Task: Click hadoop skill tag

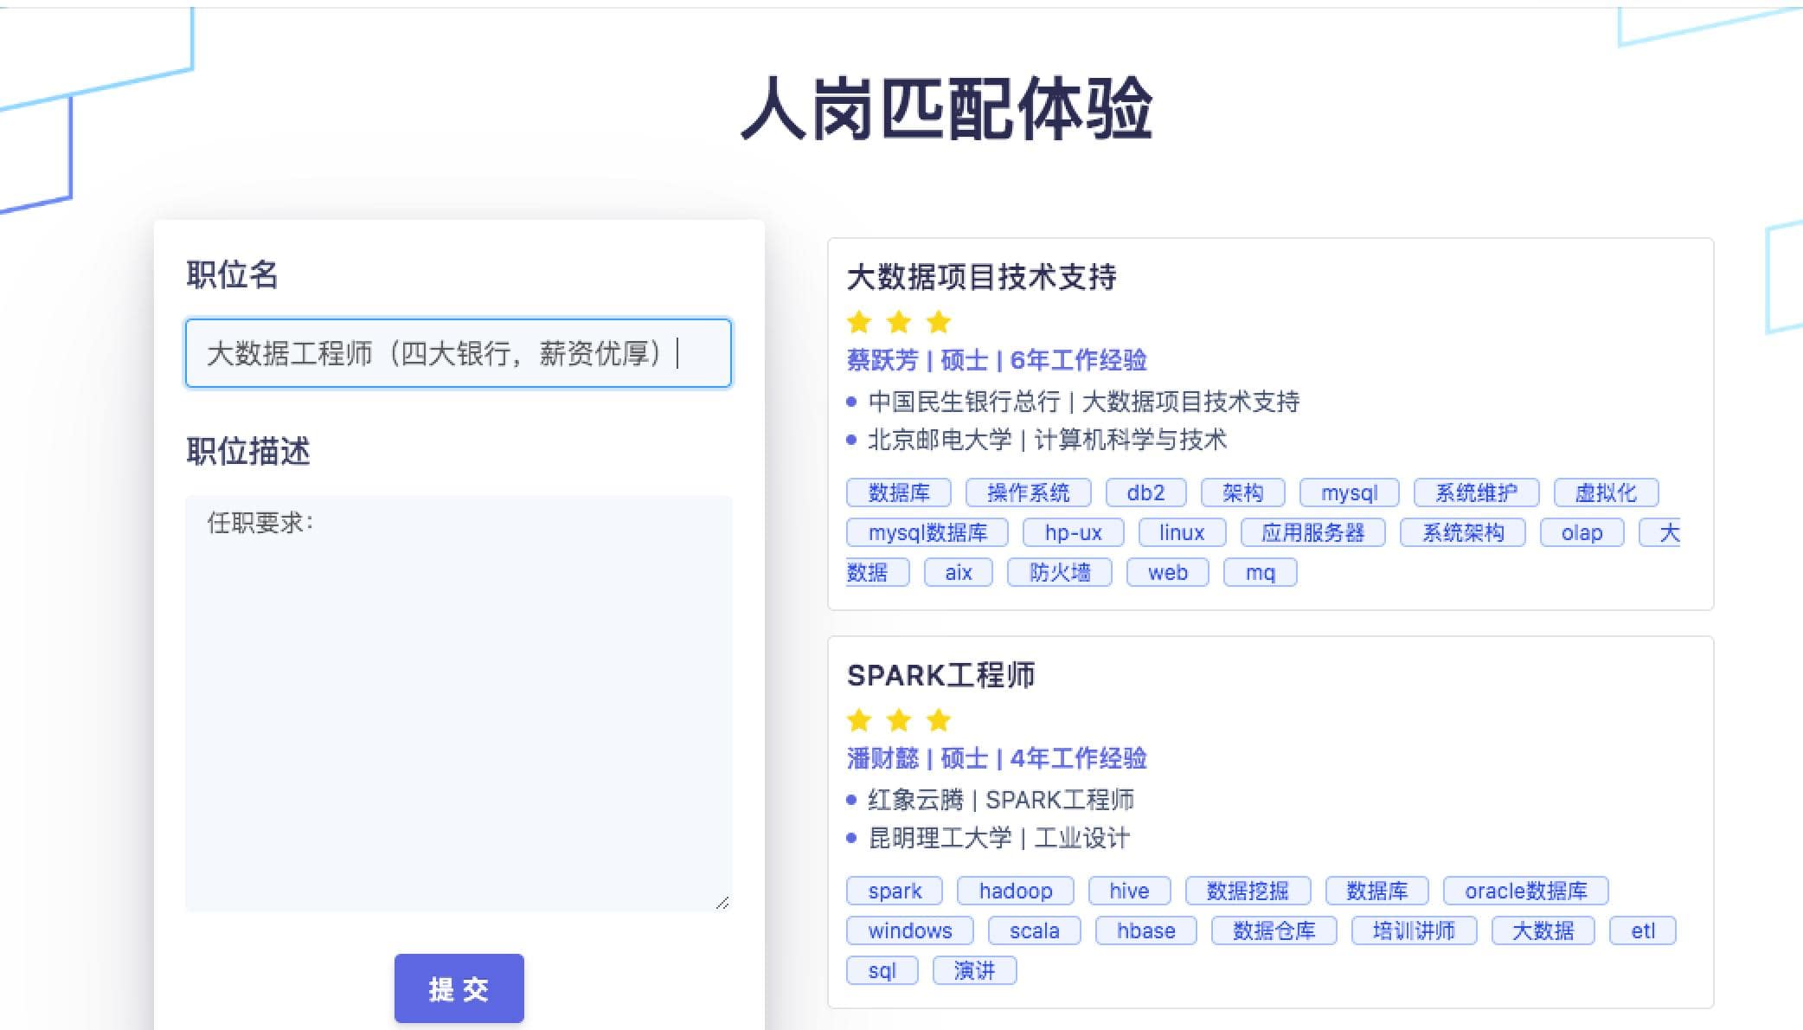Action: (1016, 890)
